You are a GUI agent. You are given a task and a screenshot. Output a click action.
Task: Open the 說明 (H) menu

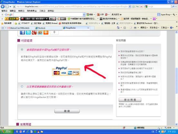click(51, 11)
